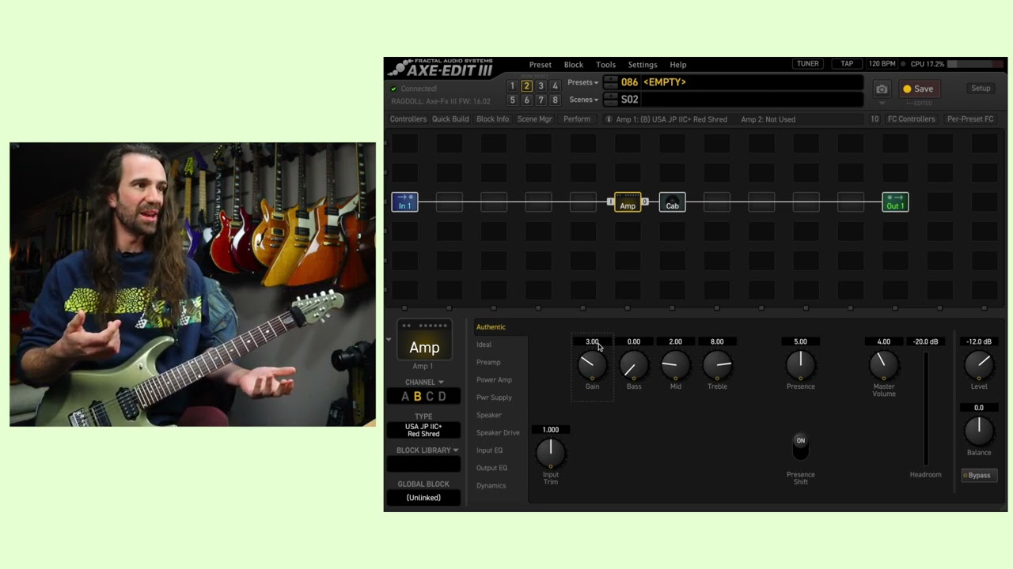Open the Scene Mgr

click(x=534, y=119)
